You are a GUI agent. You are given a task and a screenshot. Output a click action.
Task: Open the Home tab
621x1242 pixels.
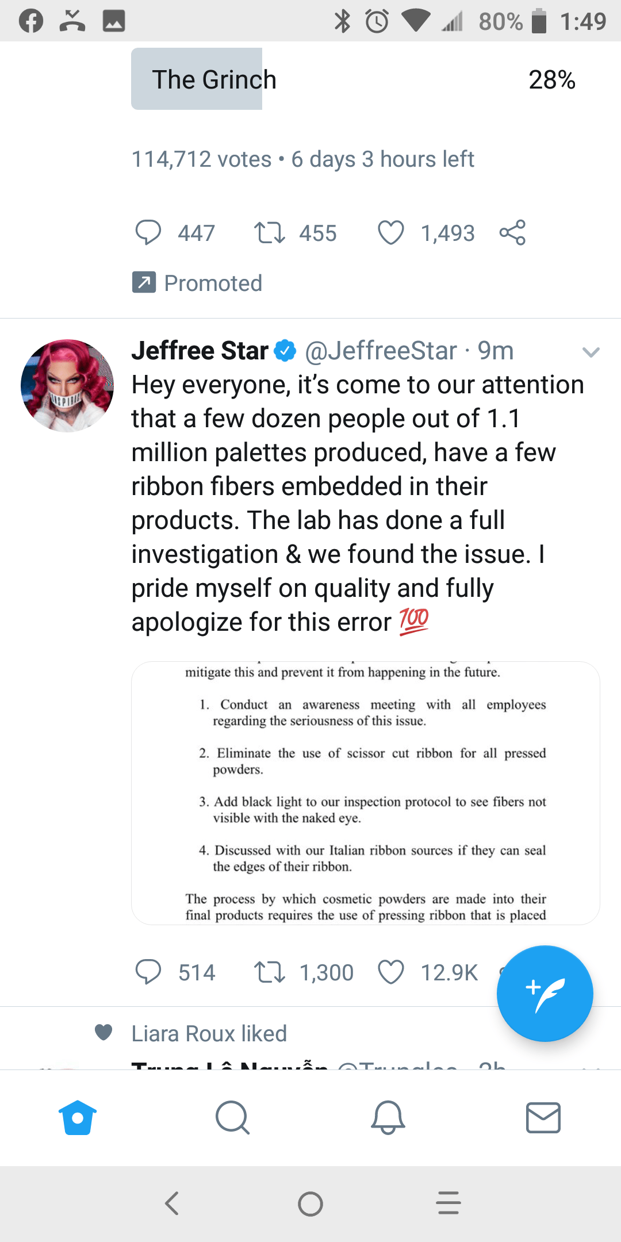[x=78, y=1118]
